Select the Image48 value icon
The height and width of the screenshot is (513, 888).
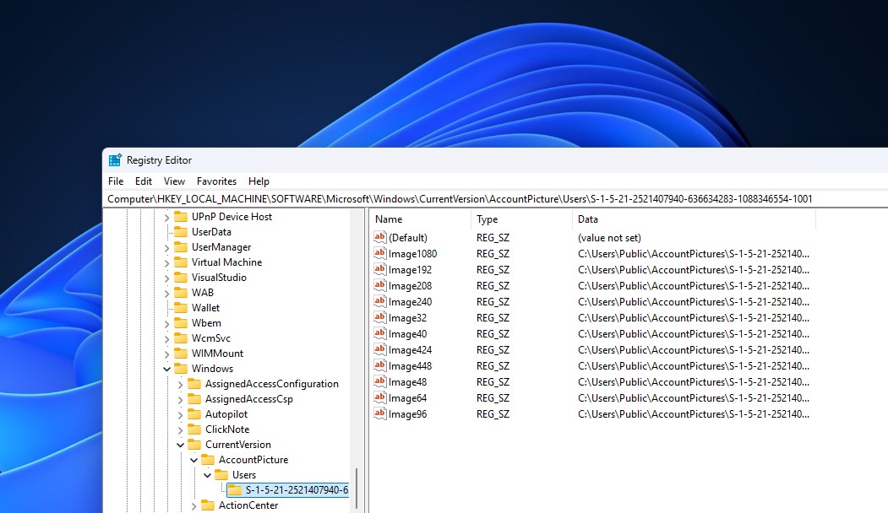click(x=380, y=381)
